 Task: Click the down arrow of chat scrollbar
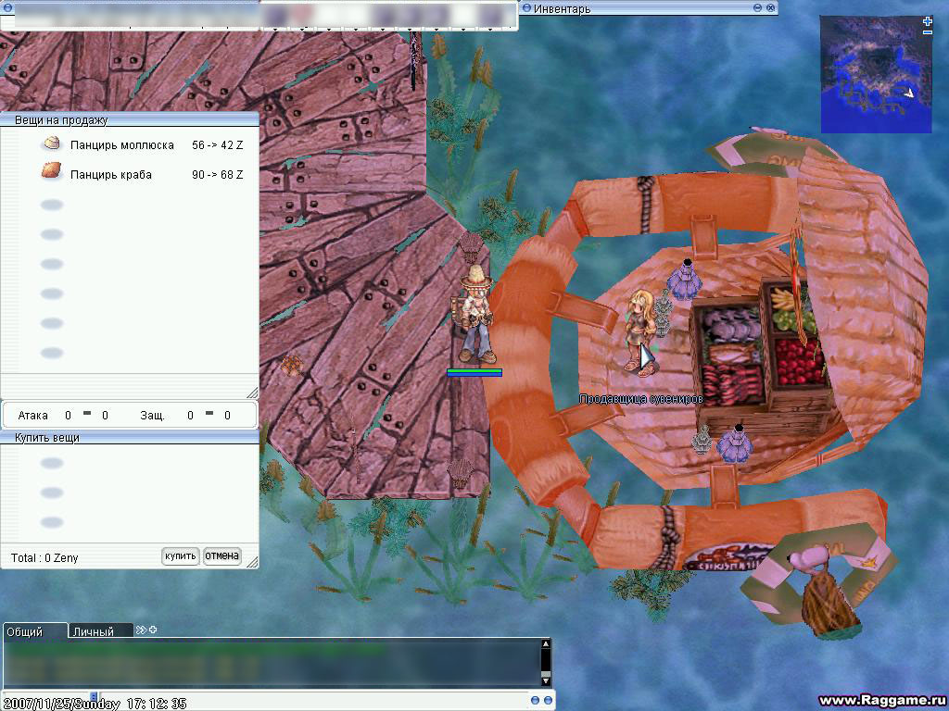(x=545, y=681)
